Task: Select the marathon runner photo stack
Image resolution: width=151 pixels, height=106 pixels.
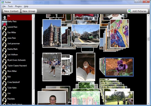Action: pos(52,67)
